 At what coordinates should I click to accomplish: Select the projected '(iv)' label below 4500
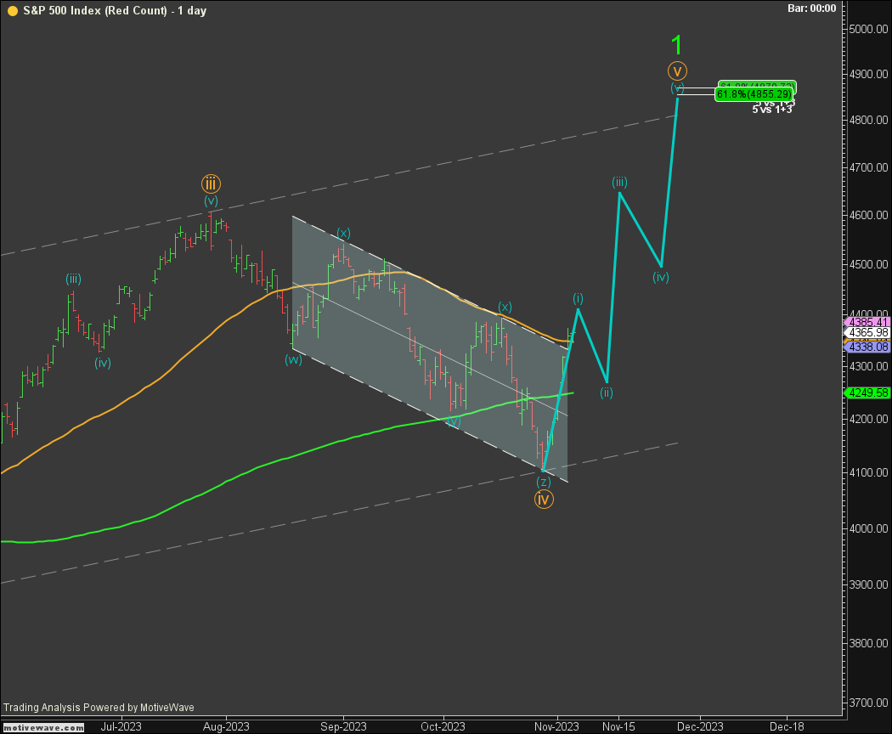(x=660, y=277)
